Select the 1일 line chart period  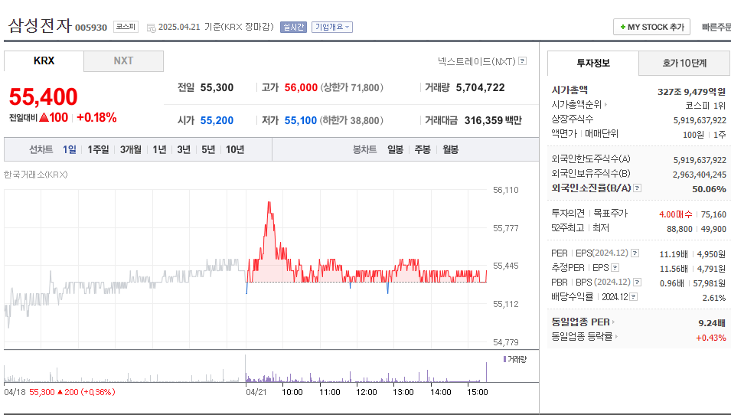click(70, 149)
